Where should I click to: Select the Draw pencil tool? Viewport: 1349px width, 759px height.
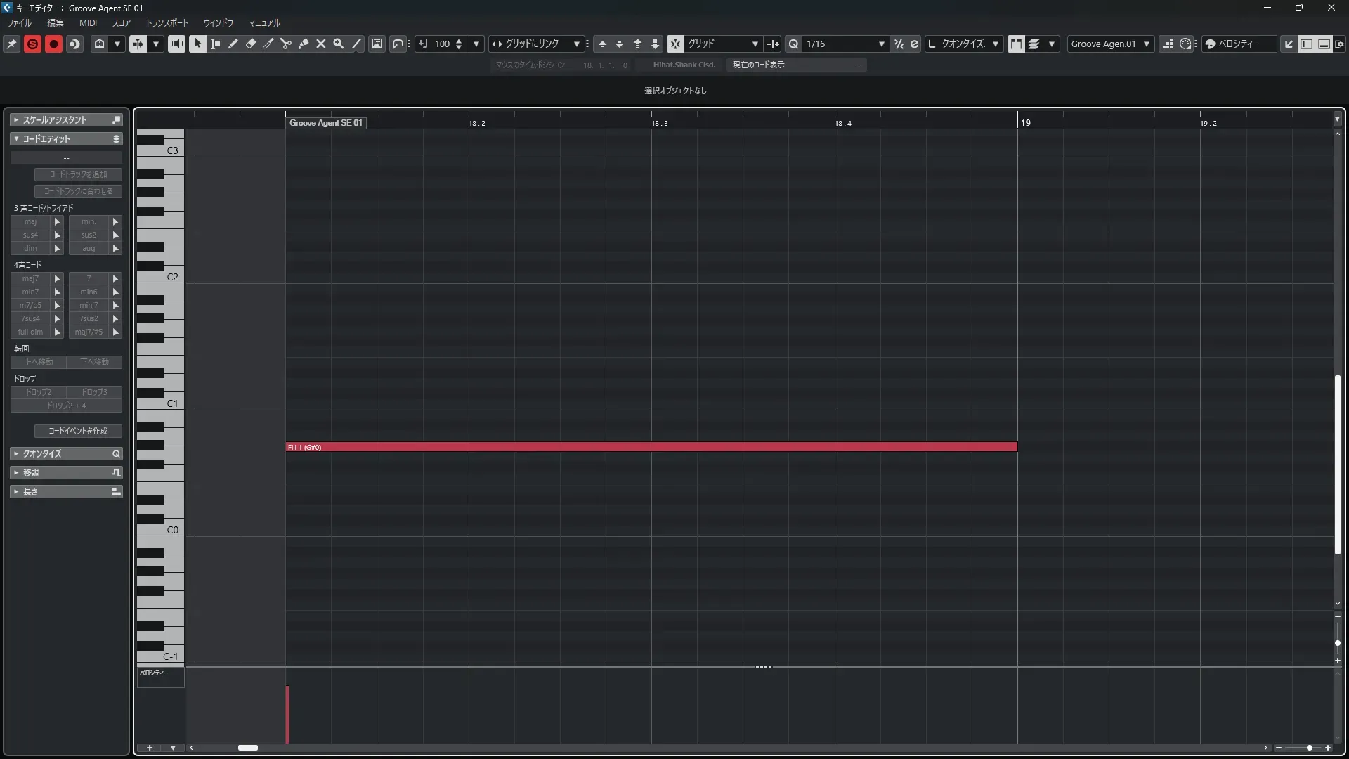click(233, 44)
